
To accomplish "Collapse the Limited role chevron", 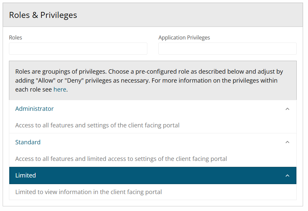I will click(287, 176).
